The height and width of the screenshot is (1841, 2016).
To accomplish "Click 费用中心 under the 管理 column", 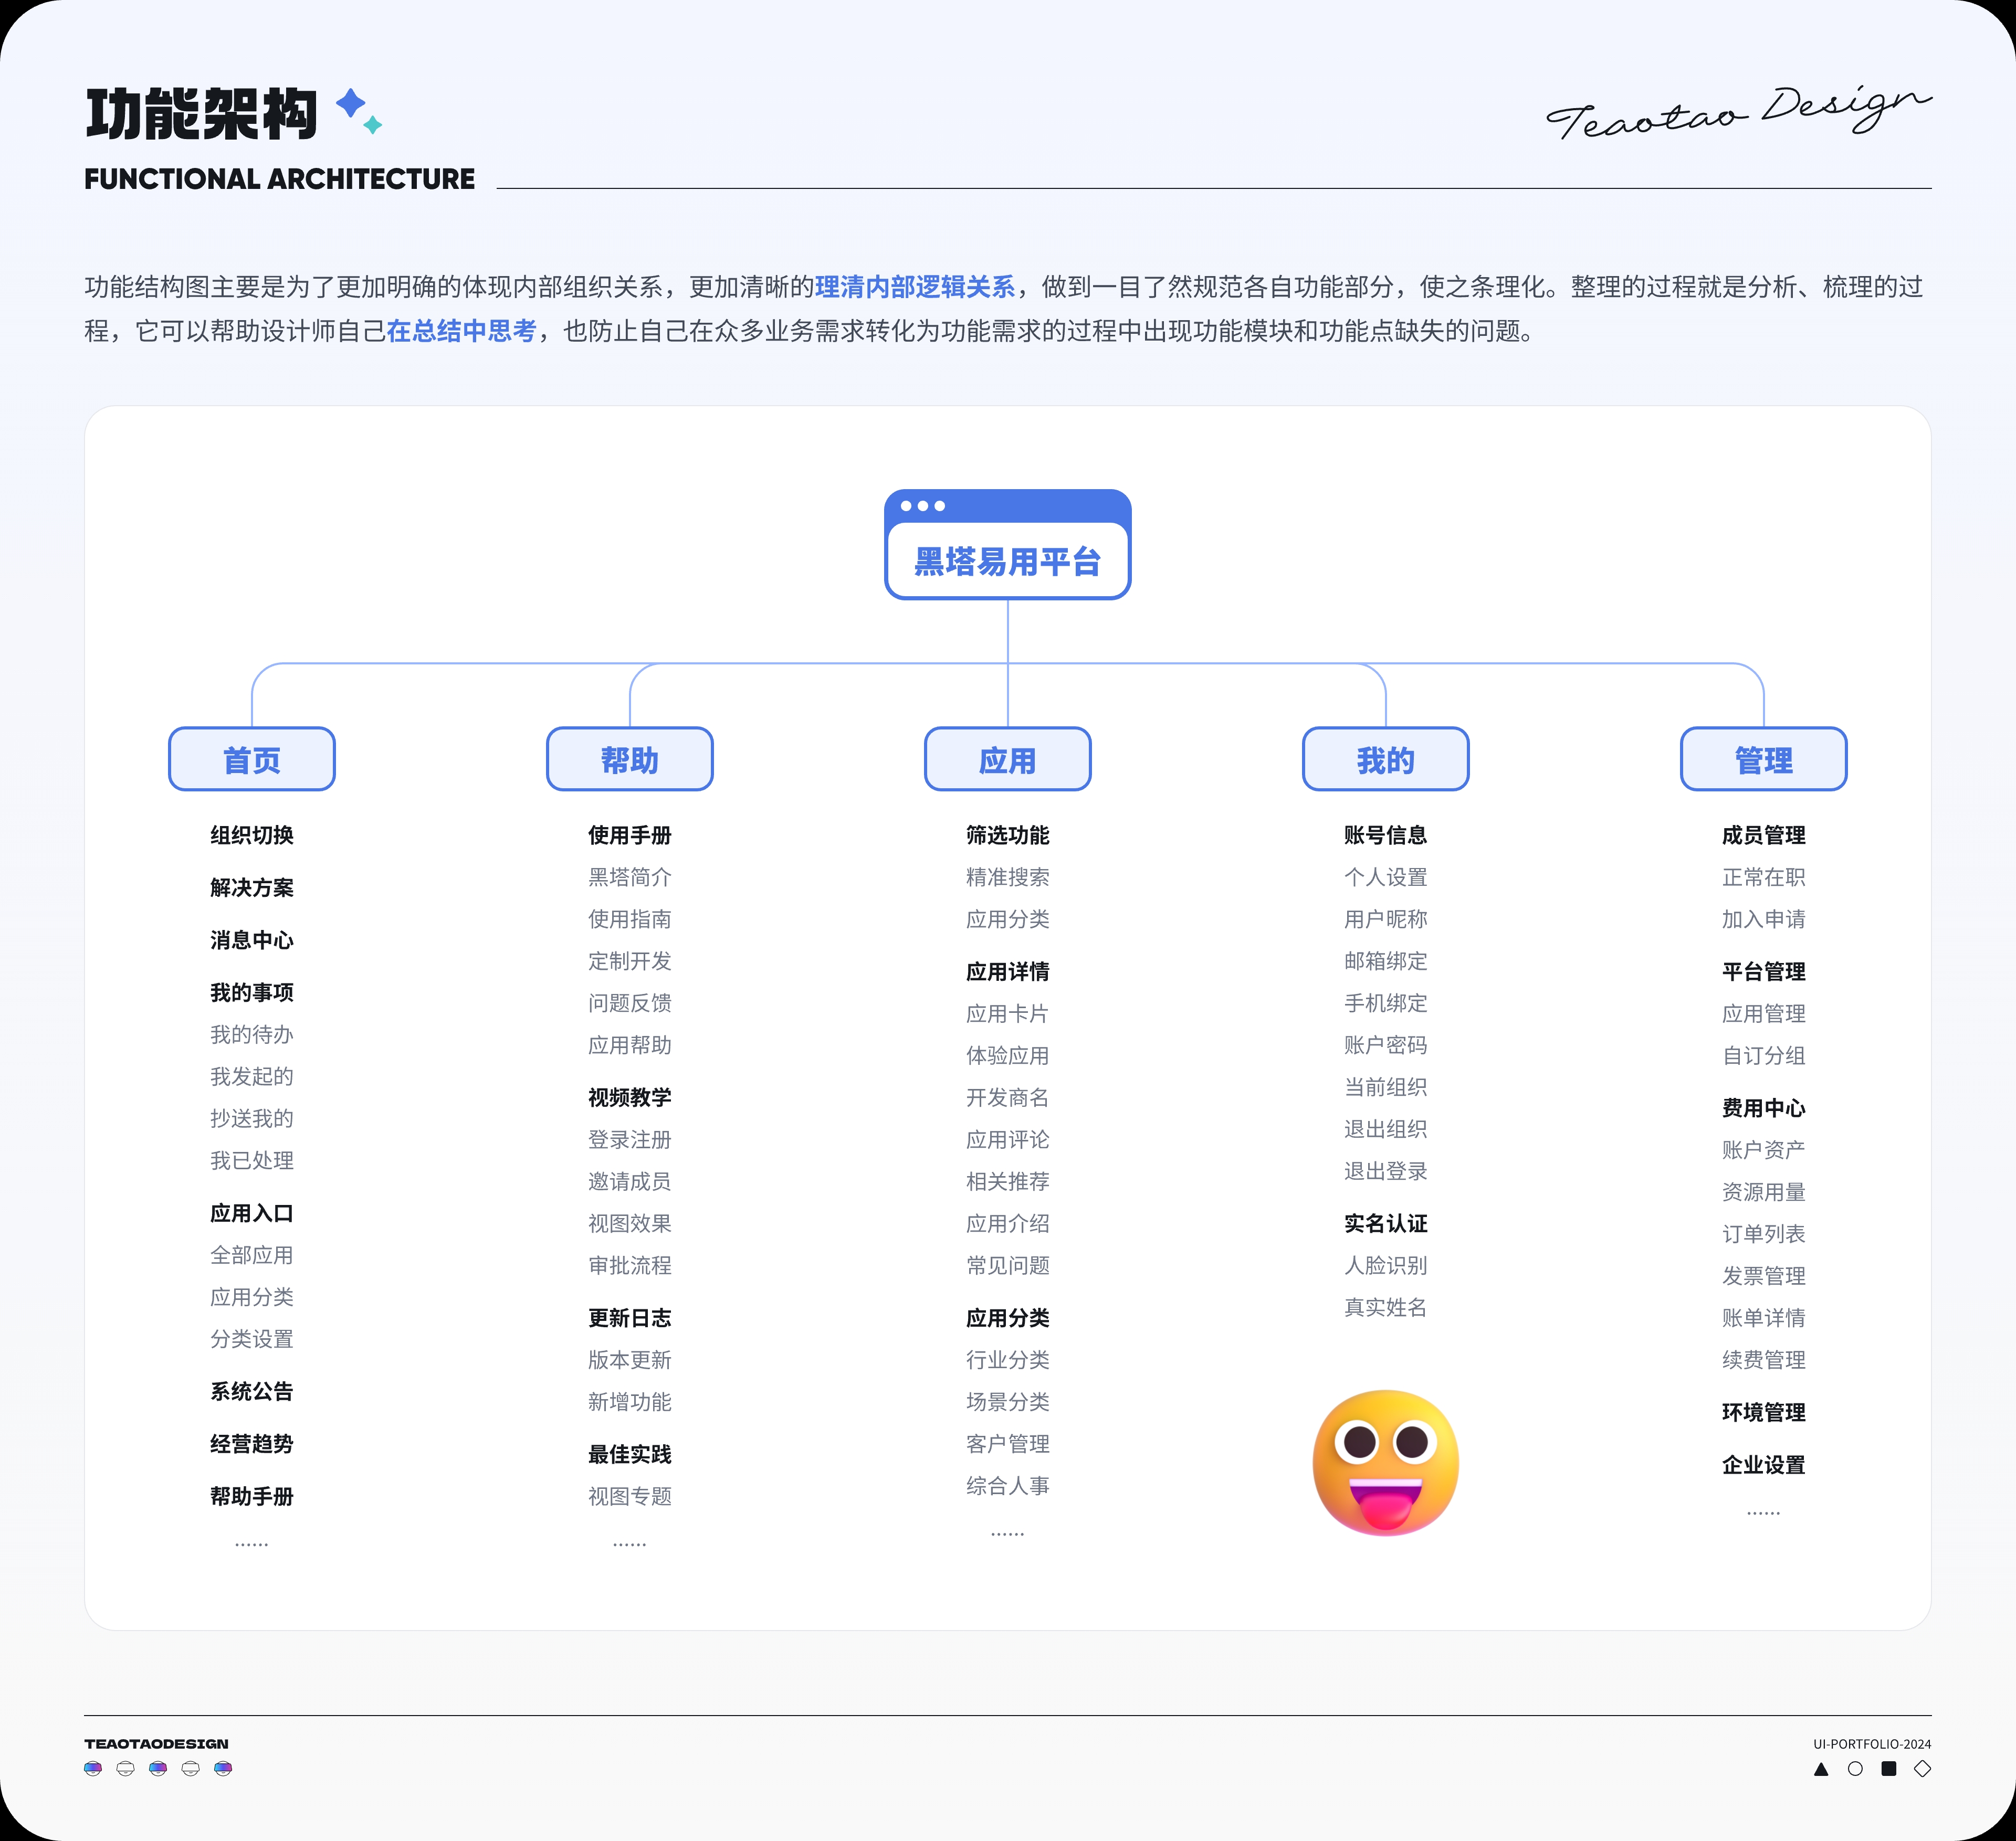I will point(1763,1107).
